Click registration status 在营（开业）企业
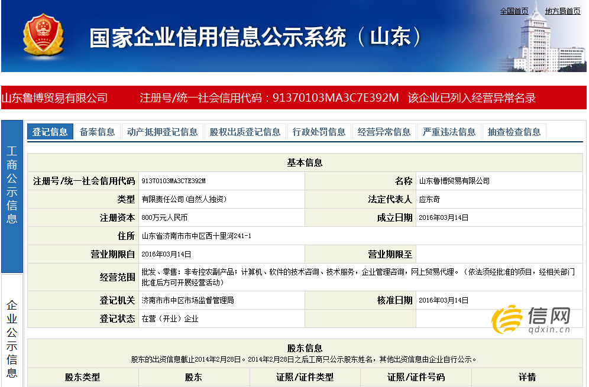Image resolution: width=589 pixels, height=387 pixels. [x=170, y=318]
